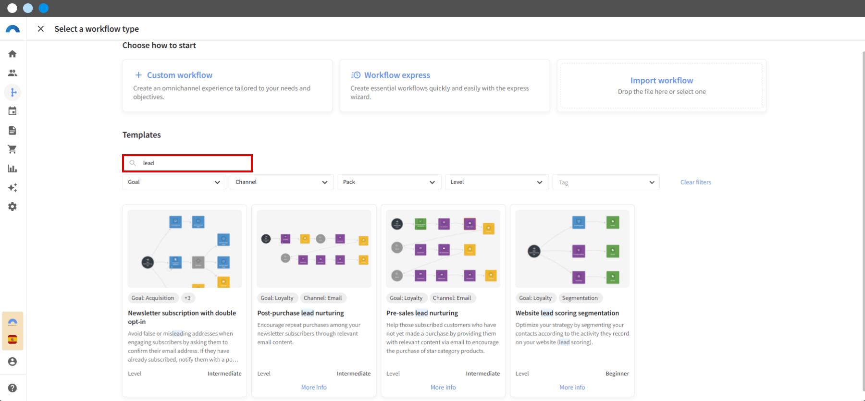
Task: Open More info for Post-purchase lead nurturing
Action: (314, 387)
